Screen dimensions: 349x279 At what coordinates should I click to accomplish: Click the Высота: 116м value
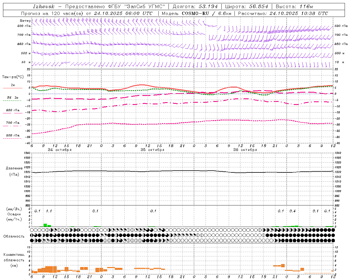point(294,7)
